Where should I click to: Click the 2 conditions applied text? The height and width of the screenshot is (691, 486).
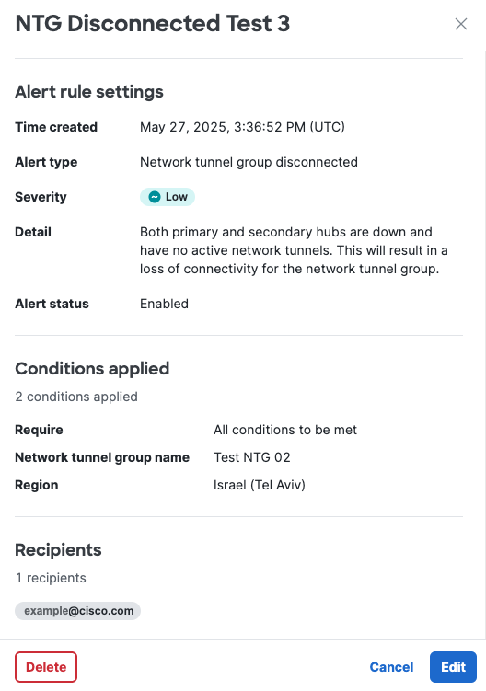point(76,397)
